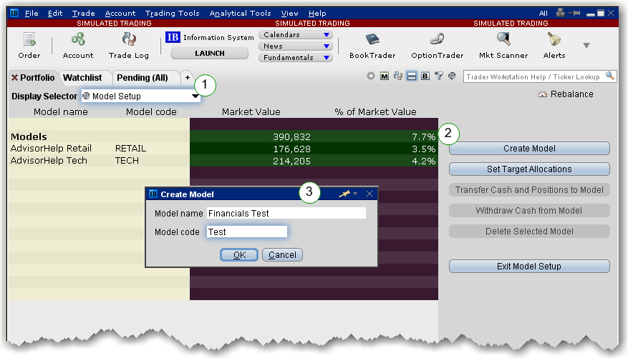628x363 pixels.
Task: Click the Rebalance icon
Action: [x=543, y=94]
